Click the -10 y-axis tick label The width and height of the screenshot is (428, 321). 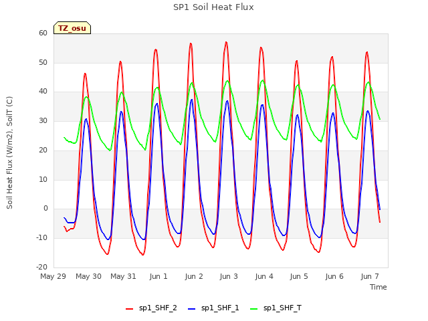41,238
